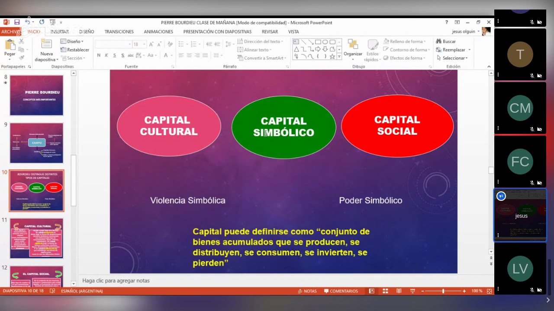Click Nueva diapositiva button
554x311 pixels.
click(47, 50)
